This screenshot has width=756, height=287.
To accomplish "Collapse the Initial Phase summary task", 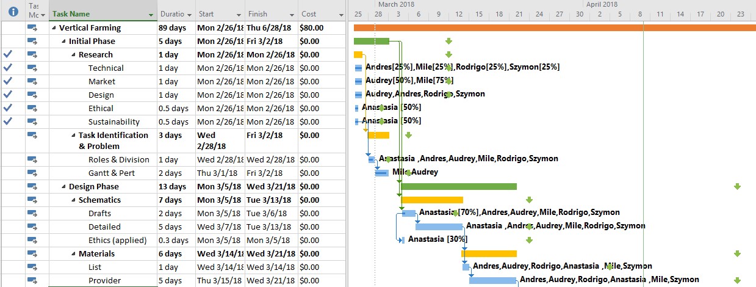I will pyautogui.click(x=63, y=42).
